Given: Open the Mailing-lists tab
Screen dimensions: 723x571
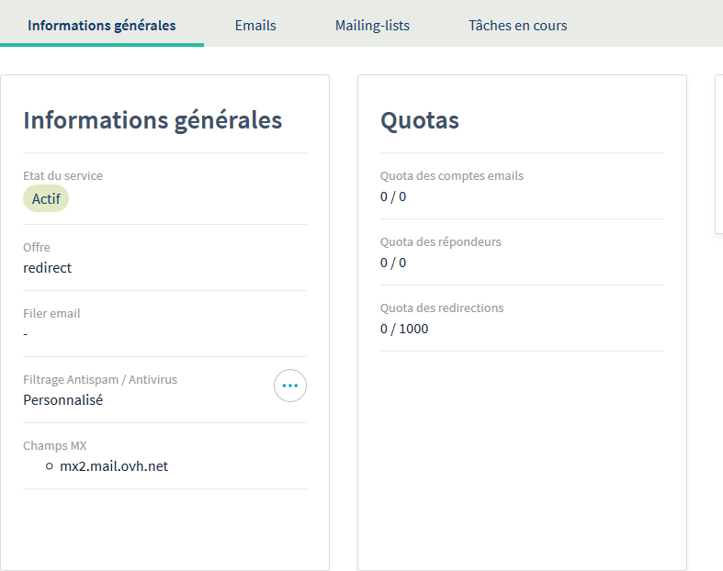Looking at the screenshot, I should coord(372,26).
